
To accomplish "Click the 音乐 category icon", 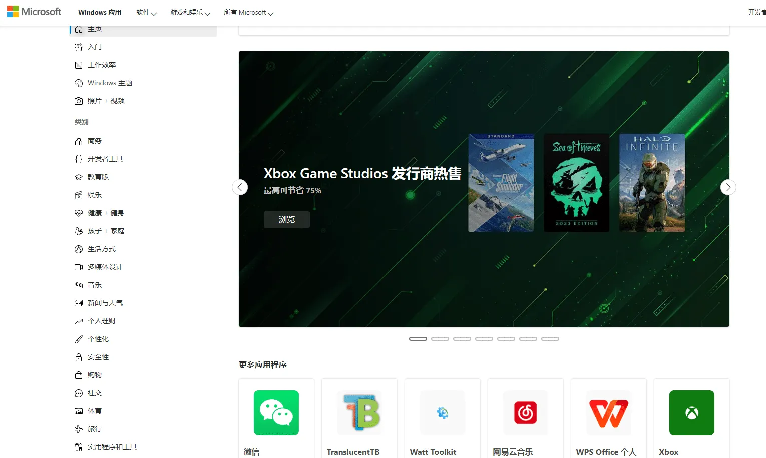I will tap(79, 285).
